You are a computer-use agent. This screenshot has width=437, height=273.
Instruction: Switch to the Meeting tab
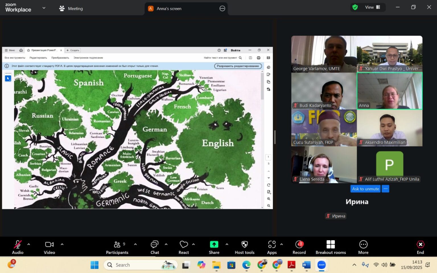[x=71, y=9]
